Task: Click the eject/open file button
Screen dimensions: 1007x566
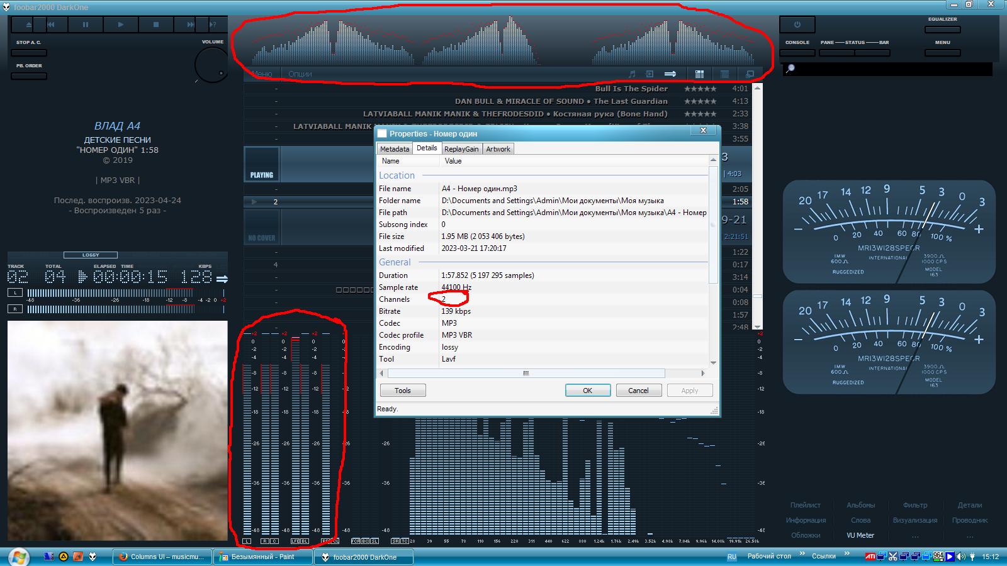Action: 29,25
